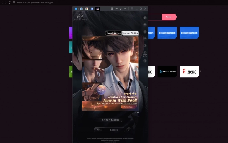Open the Battle.net speed dial tile
This screenshot has width=228, height=143.
[167, 71]
